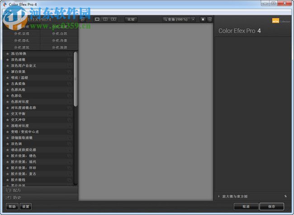The image size is (294, 215).
Task: Open presets icon for 双色调 filter
Action: 70,144
